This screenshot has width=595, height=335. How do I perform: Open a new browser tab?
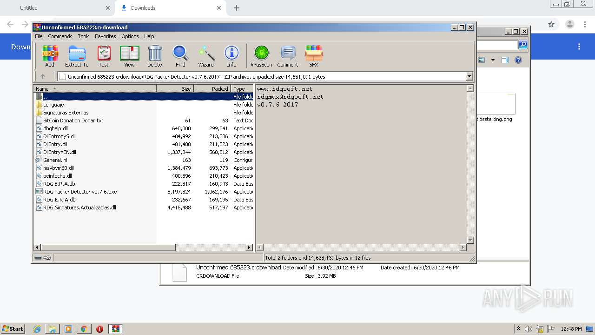tap(237, 8)
